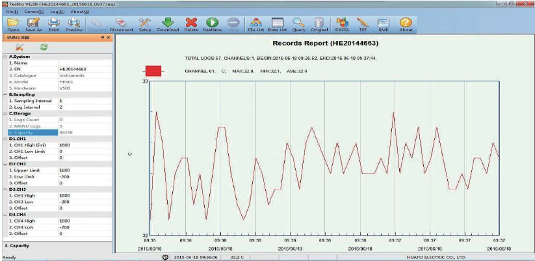Click the red channel 01 color swatch
This screenshot has width=535, height=261.
tap(154, 70)
